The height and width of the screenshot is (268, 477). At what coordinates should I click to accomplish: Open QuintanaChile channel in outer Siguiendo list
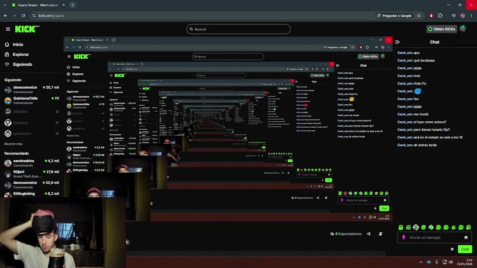click(31, 100)
